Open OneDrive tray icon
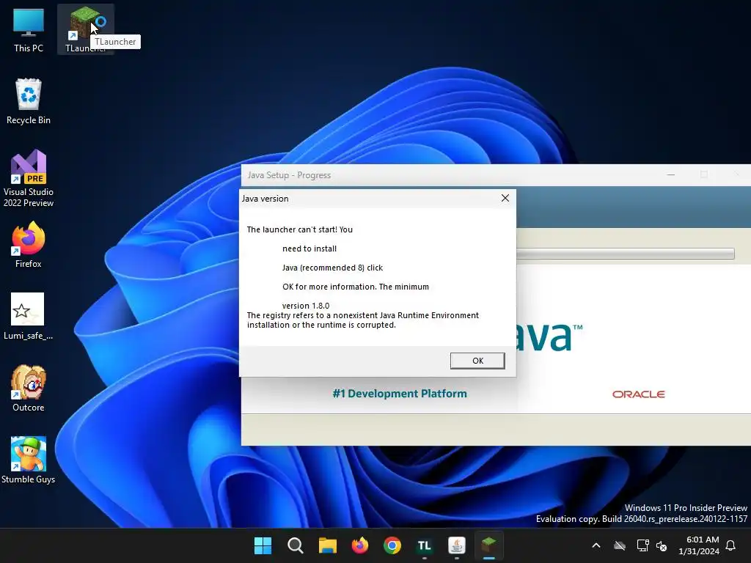 [620, 545]
